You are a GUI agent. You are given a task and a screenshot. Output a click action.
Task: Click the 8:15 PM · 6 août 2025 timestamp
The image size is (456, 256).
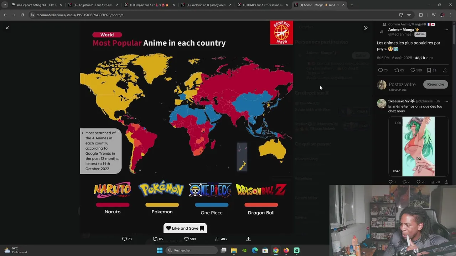[394, 58]
